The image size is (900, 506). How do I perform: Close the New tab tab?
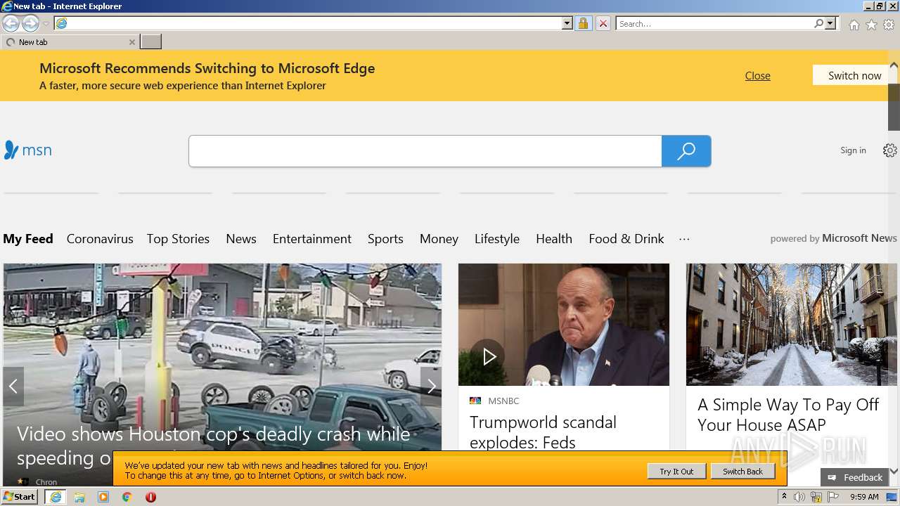click(131, 42)
